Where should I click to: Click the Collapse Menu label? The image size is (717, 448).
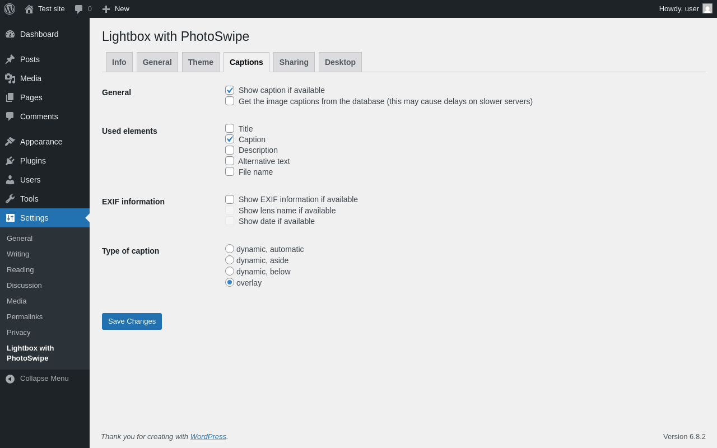point(44,379)
